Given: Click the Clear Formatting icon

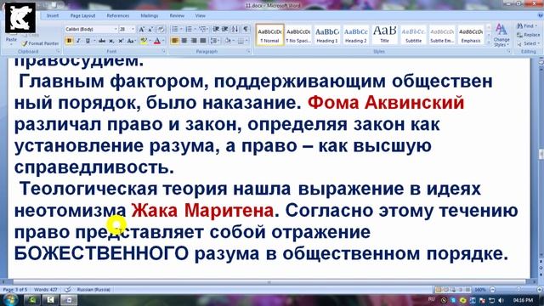Looking at the screenshot, I should point(161,30).
